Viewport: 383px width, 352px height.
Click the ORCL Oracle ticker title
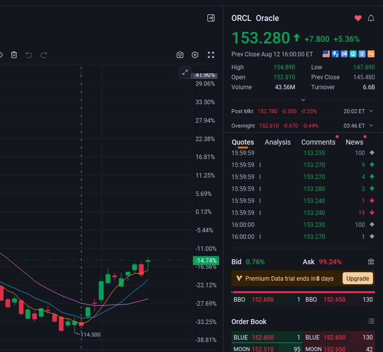[x=255, y=18]
